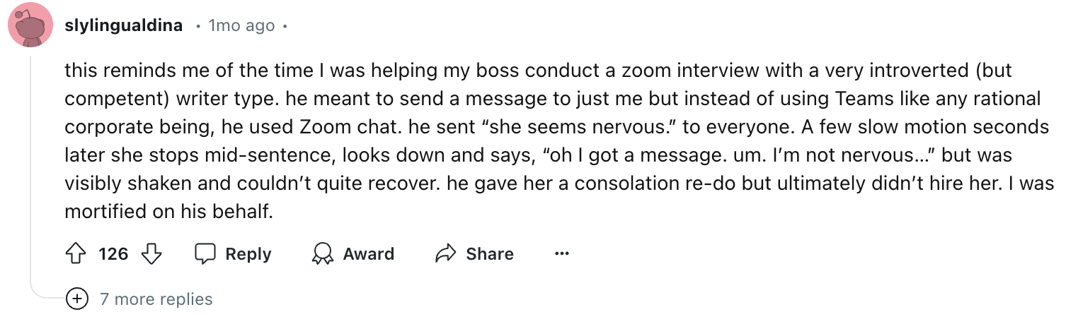The width and height of the screenshot is (1066, 319).
Task: Upvote the slylingualdina comment
Action: point(76,254)
